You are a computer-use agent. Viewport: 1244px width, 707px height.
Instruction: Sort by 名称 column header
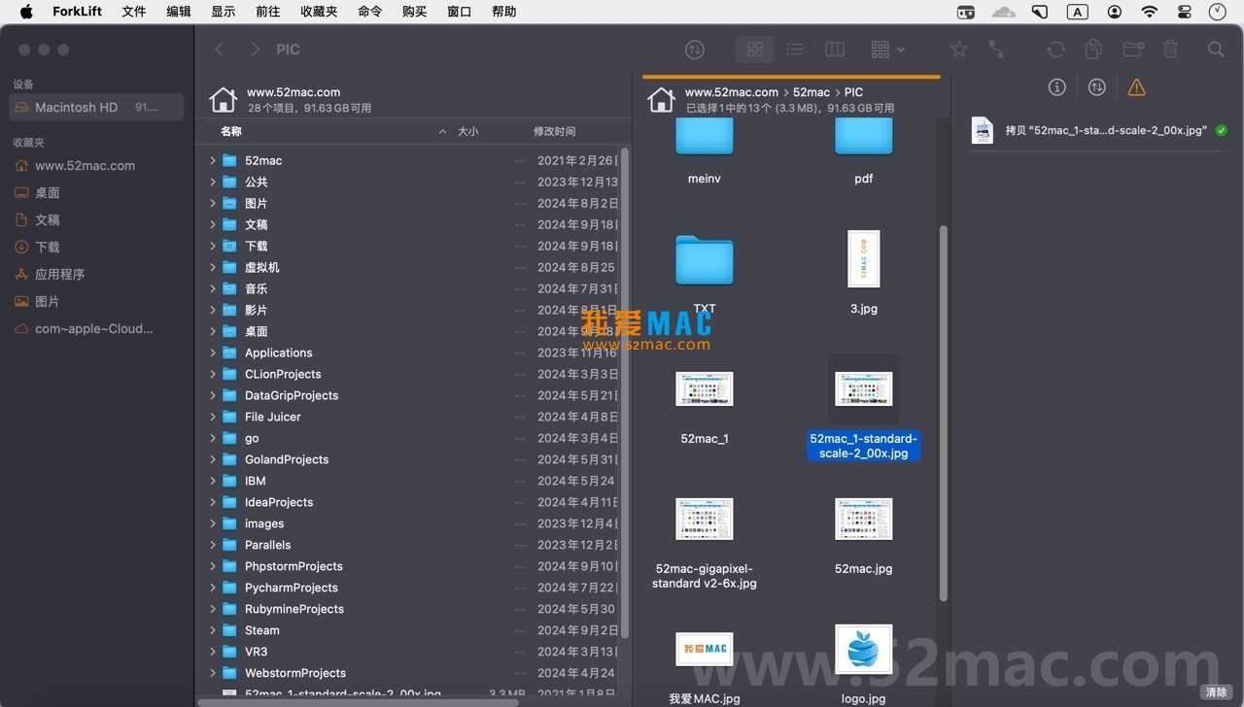point(231,131)
